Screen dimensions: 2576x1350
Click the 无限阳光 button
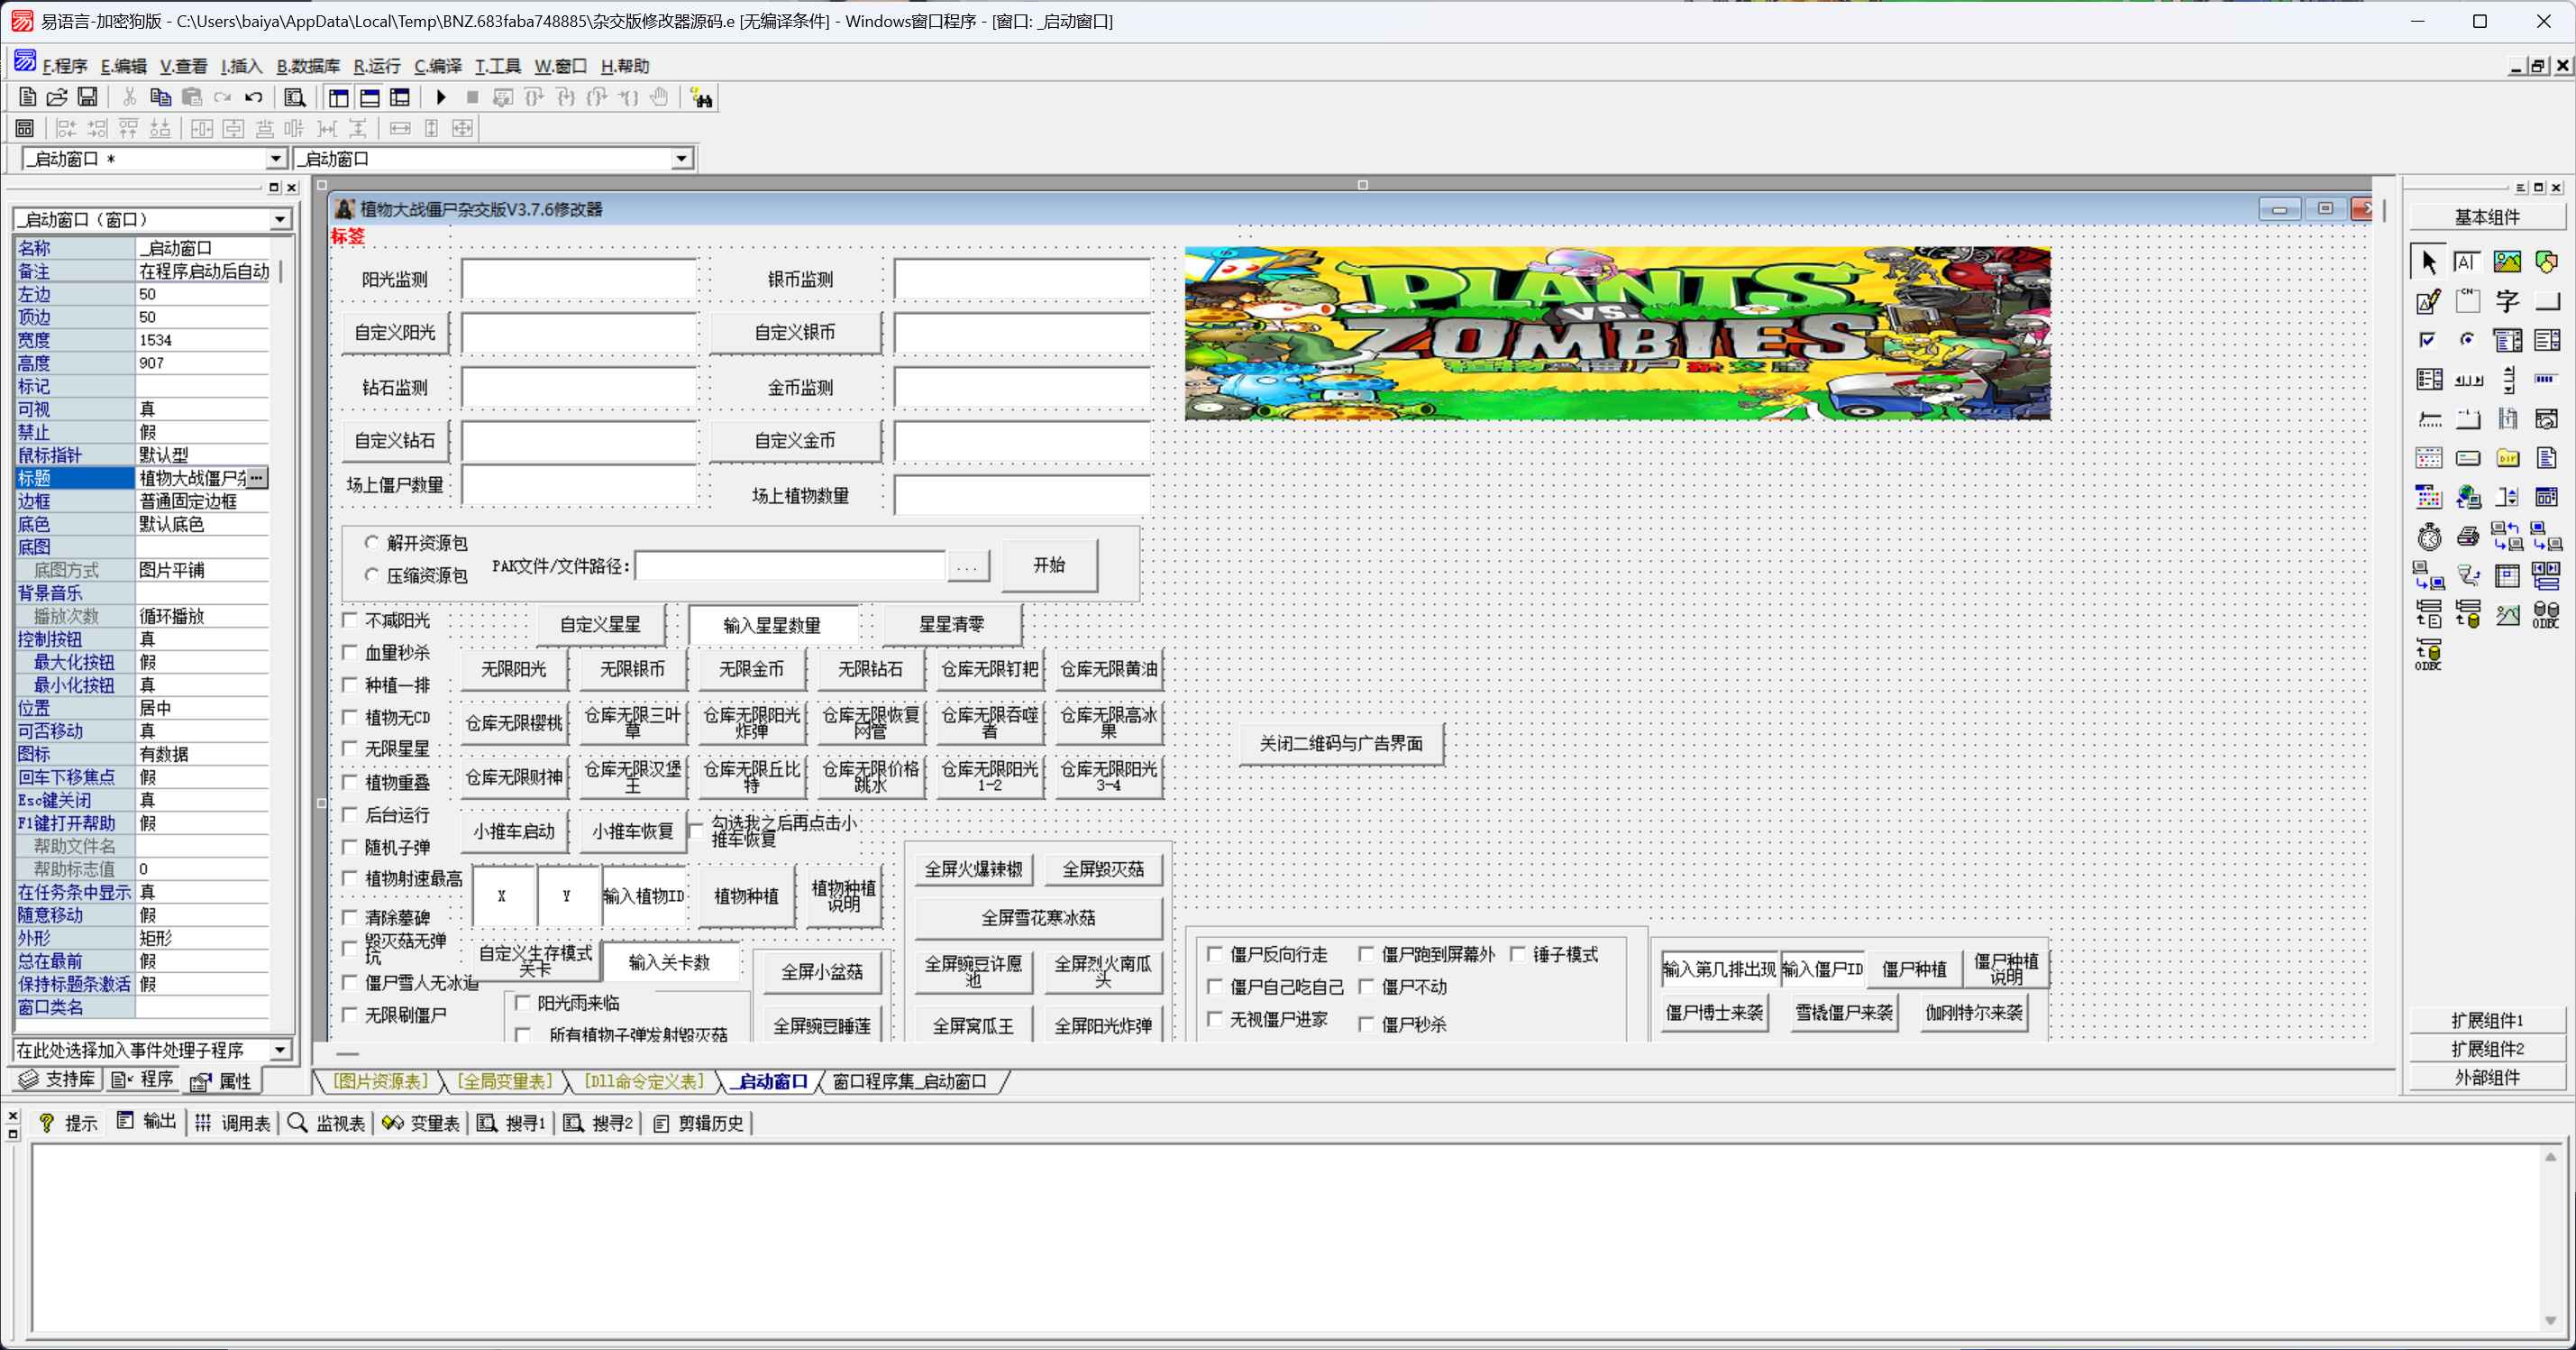[514, 669]
